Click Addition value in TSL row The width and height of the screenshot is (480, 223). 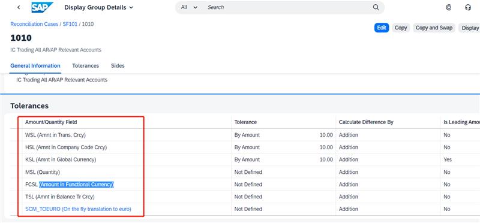coord(349,197)
